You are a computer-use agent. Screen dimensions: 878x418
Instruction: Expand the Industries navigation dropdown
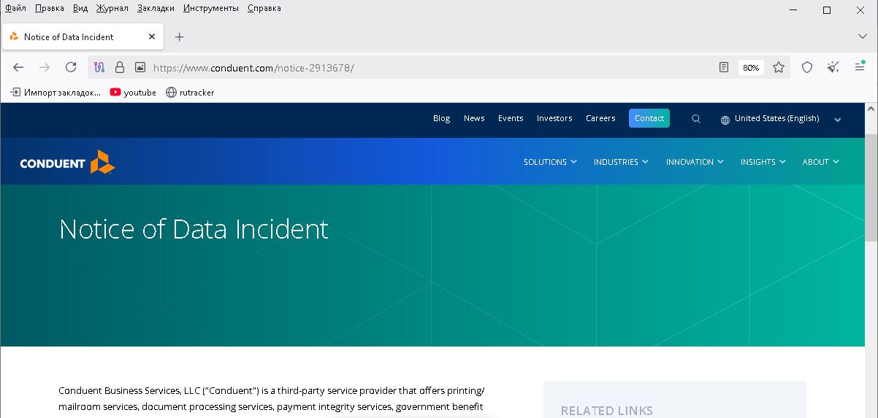click(x=621, y=162)
